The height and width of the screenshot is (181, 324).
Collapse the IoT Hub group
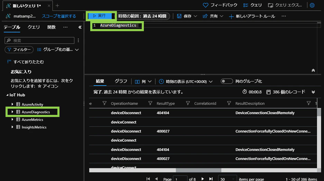(x=7, y=95)
